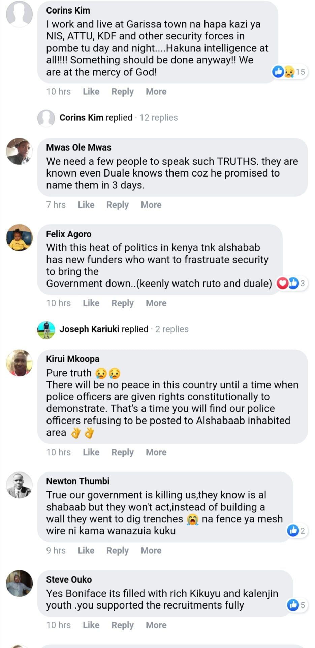This screenshot has width=315, height=648.
Task: Open Felix Agoro's profile photo
Action: [19, 238]
